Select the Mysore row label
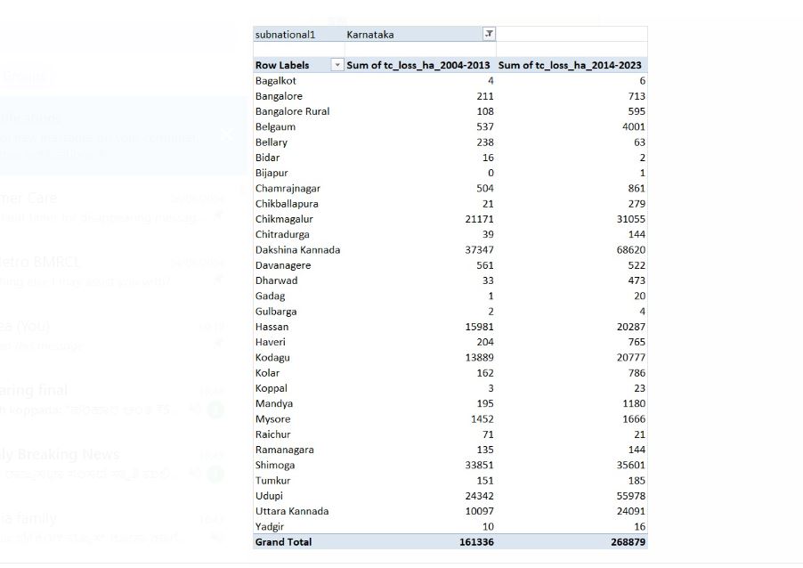Viewport: 803px width, 568px height. click(x=273, y=419)
